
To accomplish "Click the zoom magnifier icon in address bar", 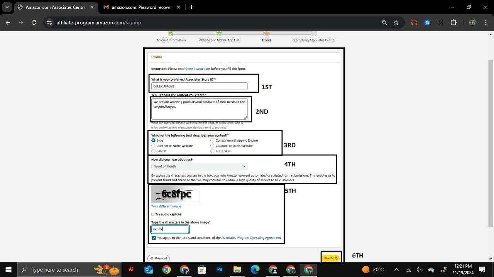I will coord(384,23).
